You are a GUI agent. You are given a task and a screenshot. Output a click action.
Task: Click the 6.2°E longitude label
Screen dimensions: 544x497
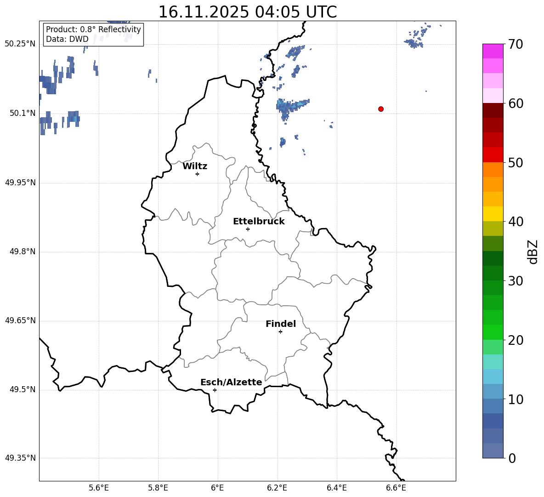277,488
